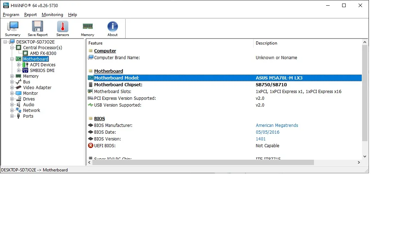Click the Memory module toolbar icon

click(x=87, y=27)
